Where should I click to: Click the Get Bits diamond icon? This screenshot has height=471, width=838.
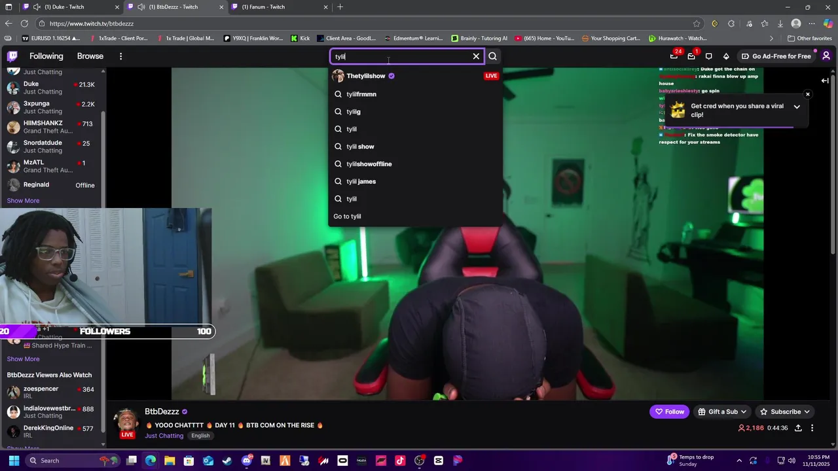click(x=726, y=56)
